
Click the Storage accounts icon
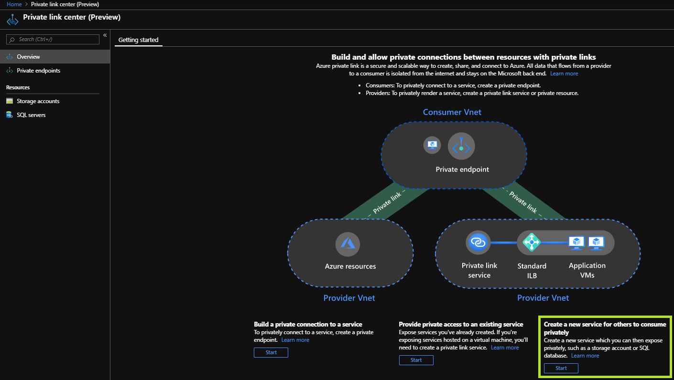coord(9,101)
